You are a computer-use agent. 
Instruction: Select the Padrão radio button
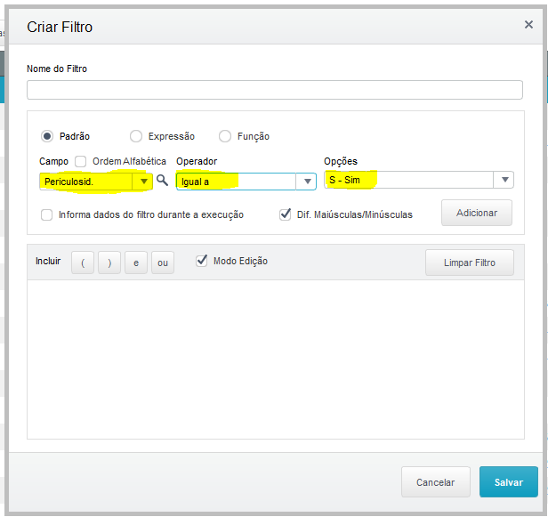47,136
